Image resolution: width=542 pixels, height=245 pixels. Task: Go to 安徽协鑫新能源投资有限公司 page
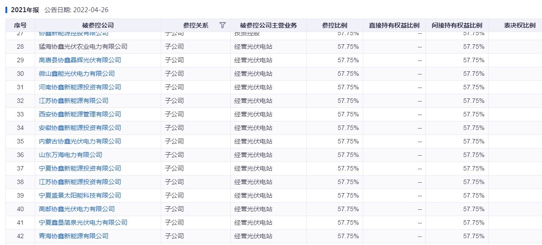tap(80, 128)
